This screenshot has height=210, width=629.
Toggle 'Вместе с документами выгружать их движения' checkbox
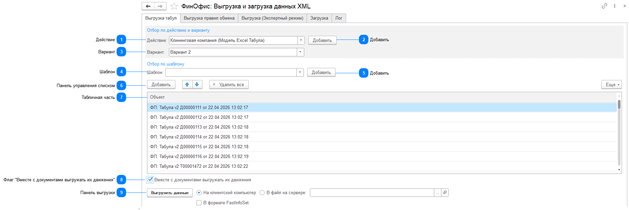150,180
